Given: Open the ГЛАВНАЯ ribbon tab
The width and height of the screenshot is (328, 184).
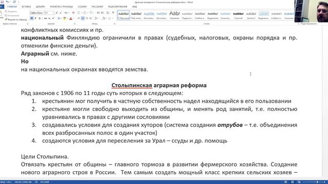Looking at the screenshot, I should click(x=12, y=7).
